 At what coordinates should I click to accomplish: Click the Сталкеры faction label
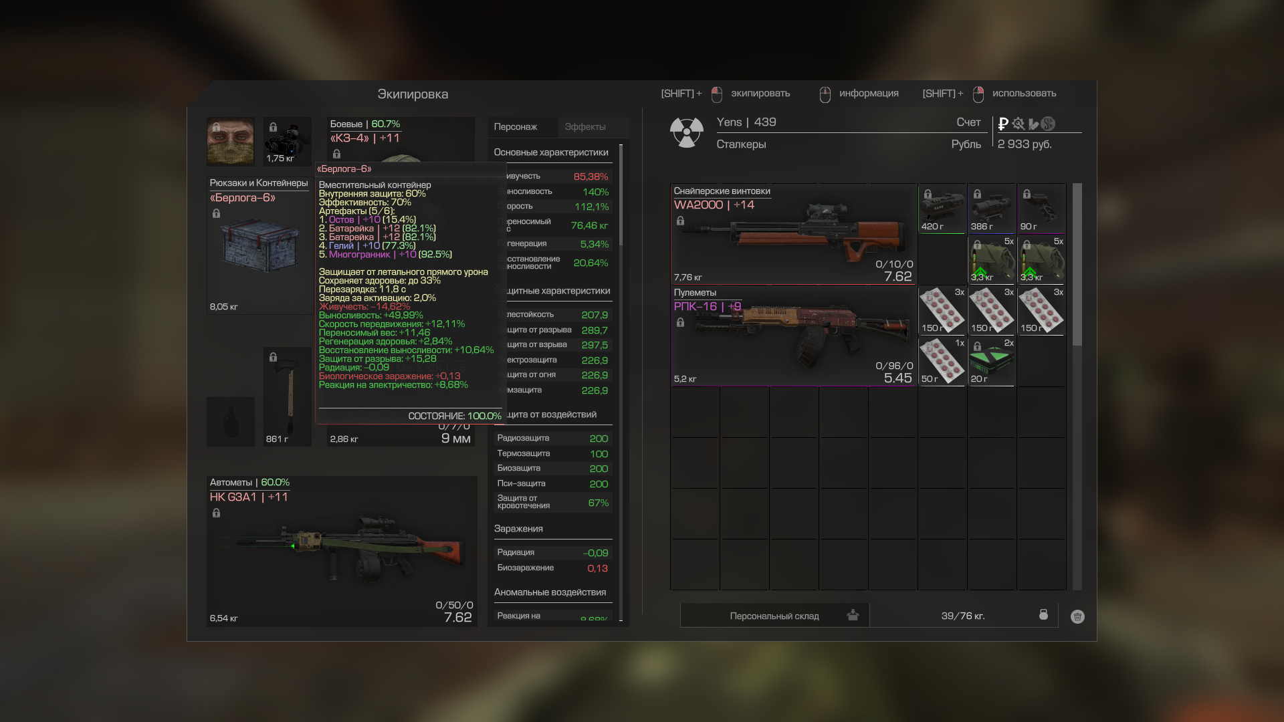coord(741,144)
